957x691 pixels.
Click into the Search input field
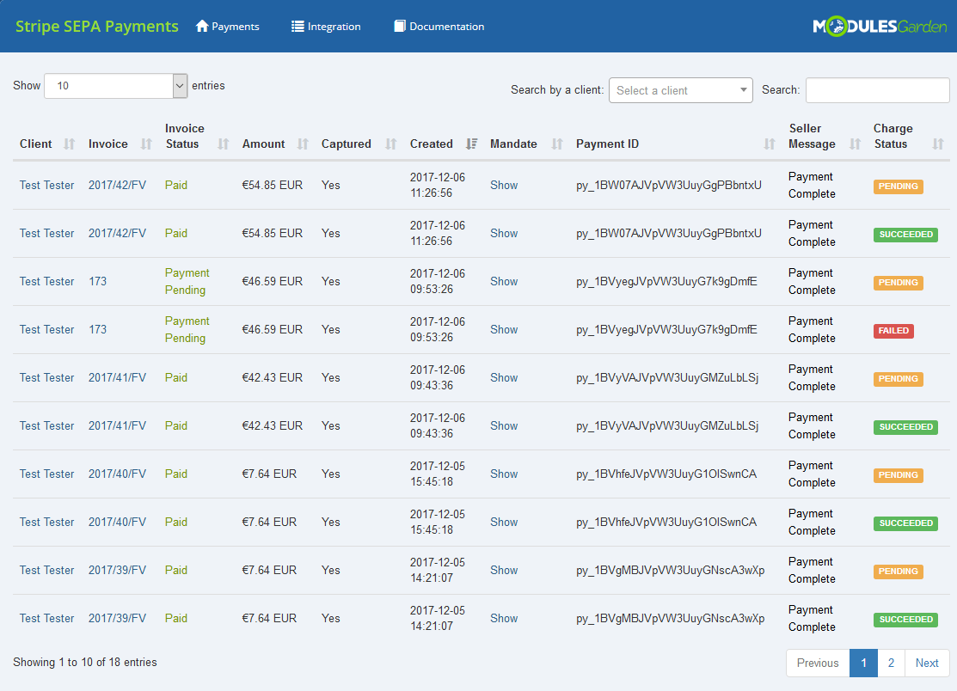coord(878,90)
